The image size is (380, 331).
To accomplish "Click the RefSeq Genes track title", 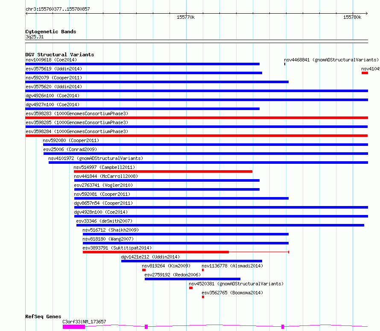I will pos(43,317).
